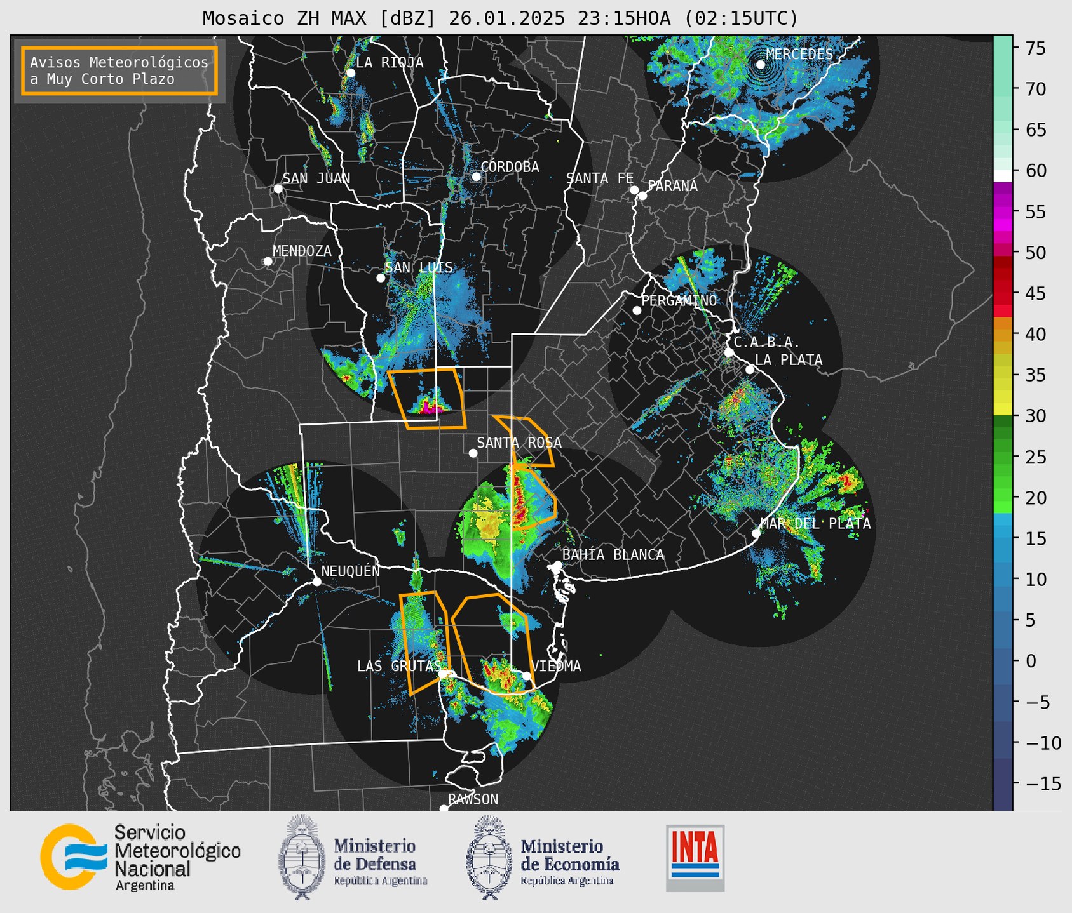The height and width of the screenshot is (913, 1072).
Task: Click the colorbar tick label −5
Action: (x=1037, y=702)
